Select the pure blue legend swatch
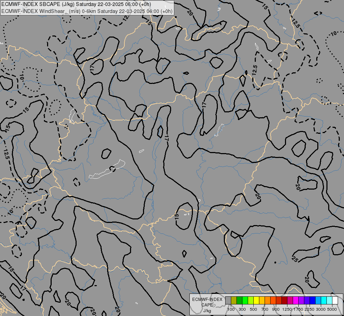This screenshot has height=316, width=344. 312,301
